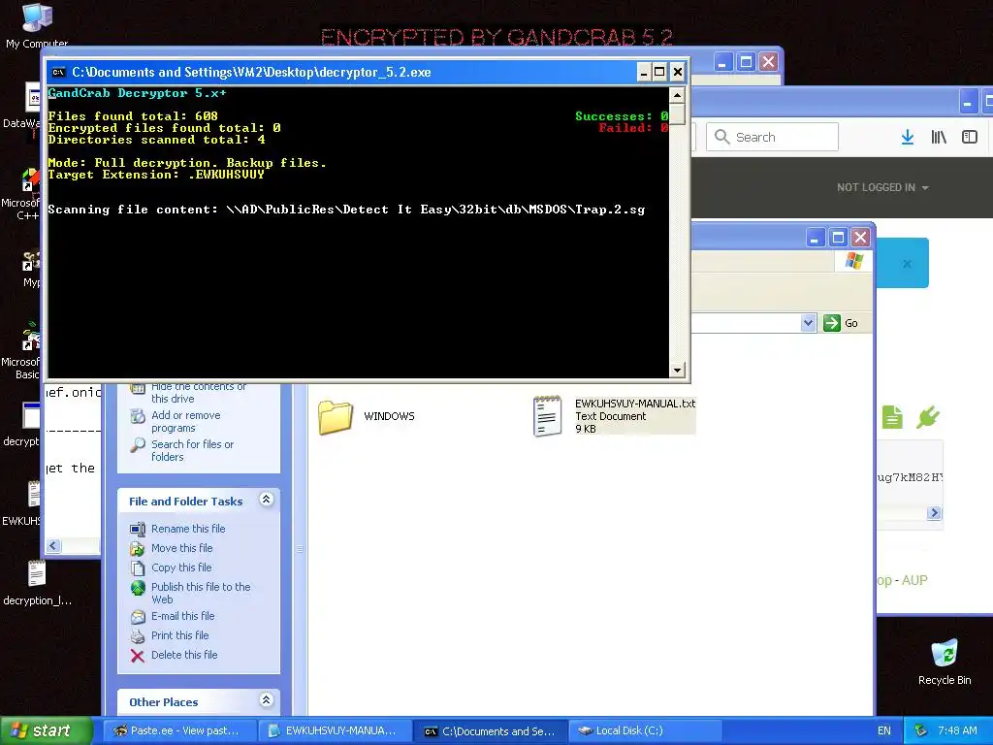This screenshot has width=993, height=745.
Task: Switch to Paste.ee taskbar window
Action: (x=179, y=731)
